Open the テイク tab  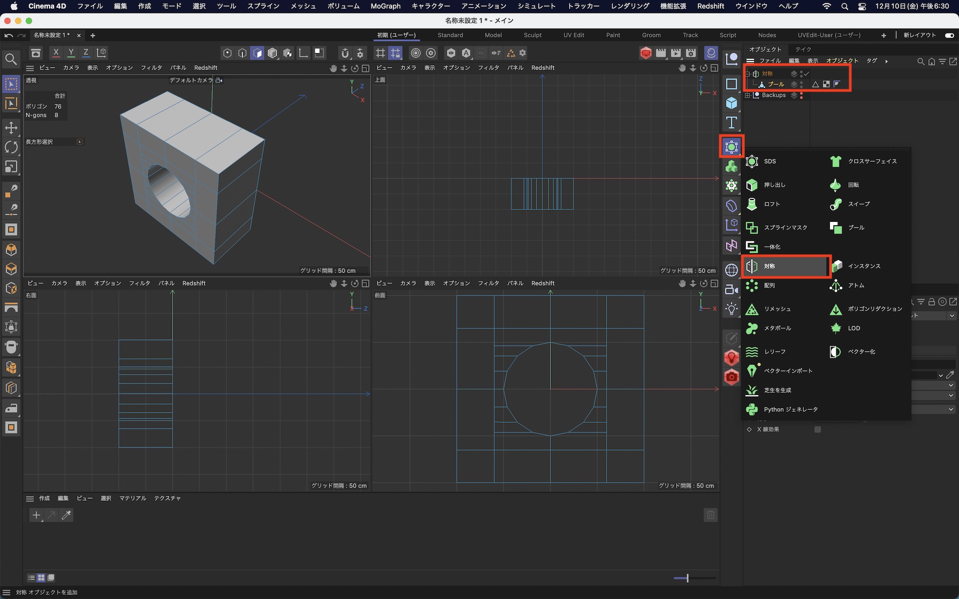(803, 49)
